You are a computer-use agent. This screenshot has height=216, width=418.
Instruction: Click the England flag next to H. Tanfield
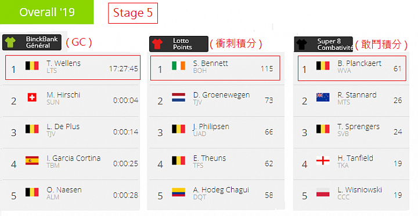point(323,160)
